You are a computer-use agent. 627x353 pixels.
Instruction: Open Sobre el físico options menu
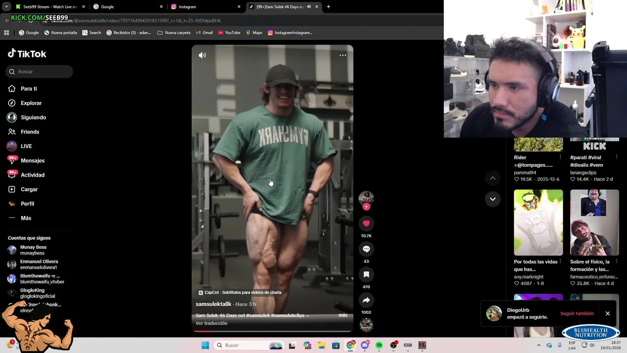tap(616, 261)
